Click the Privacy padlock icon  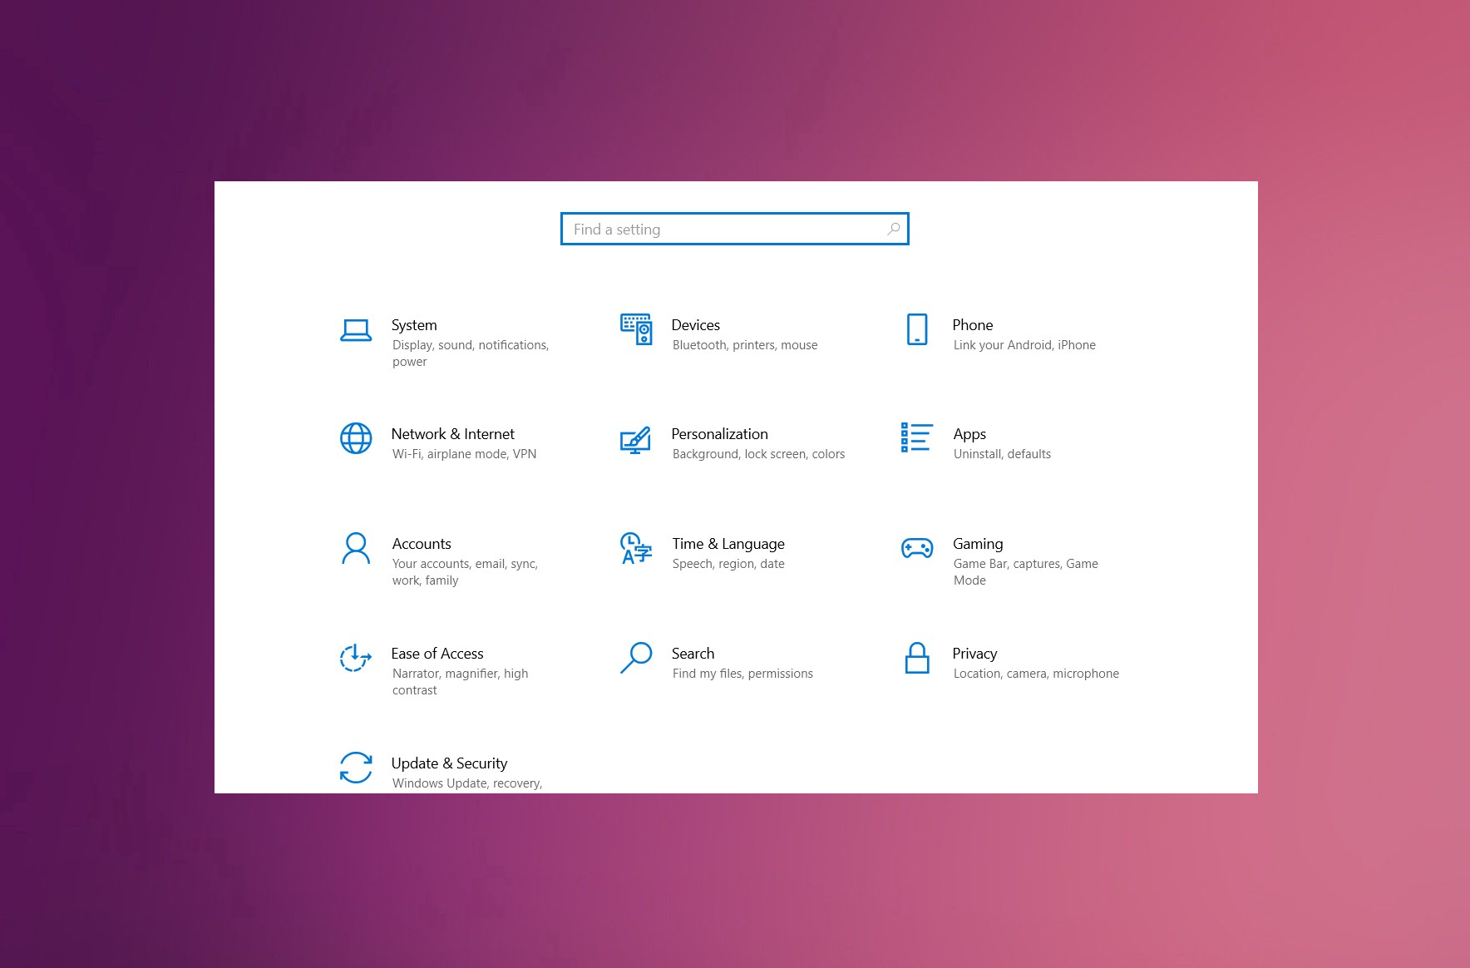[917, 658]
